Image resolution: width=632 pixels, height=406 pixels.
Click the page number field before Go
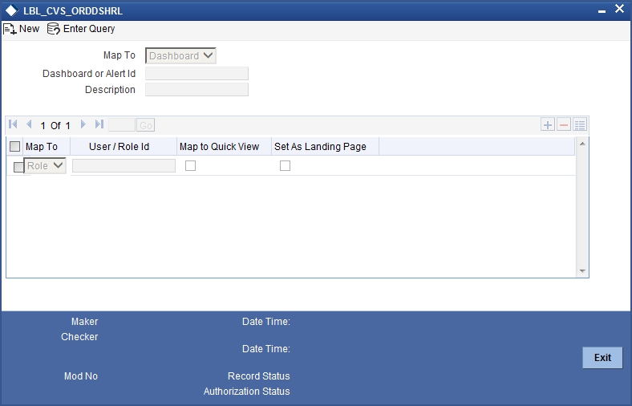pyautogui.click(x=122, y=125)
